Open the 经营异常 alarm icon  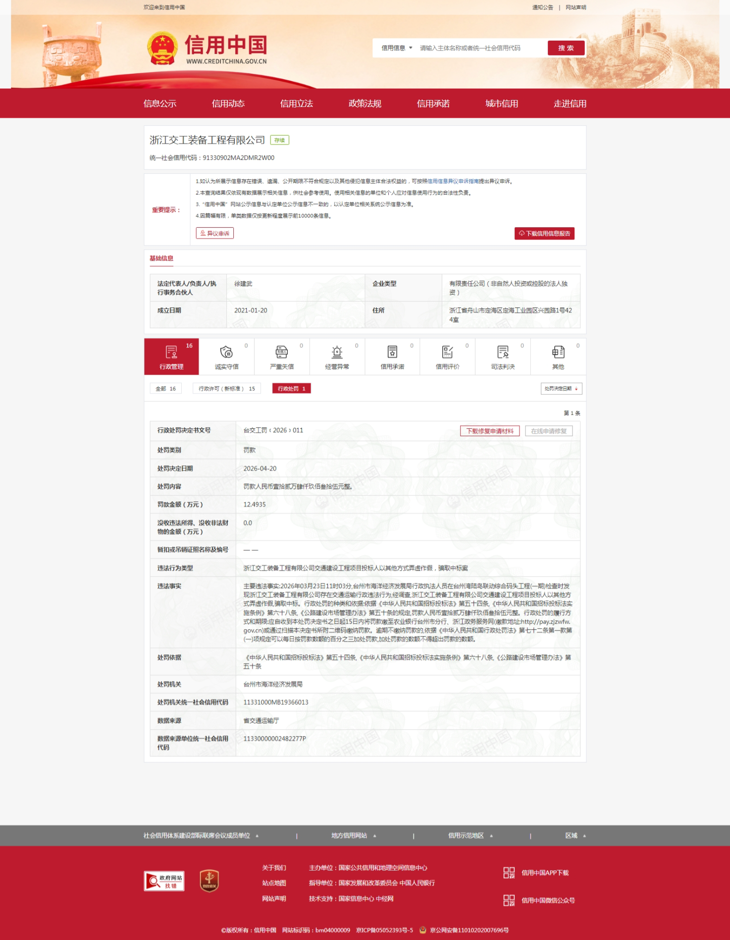(x=337, y=352)
